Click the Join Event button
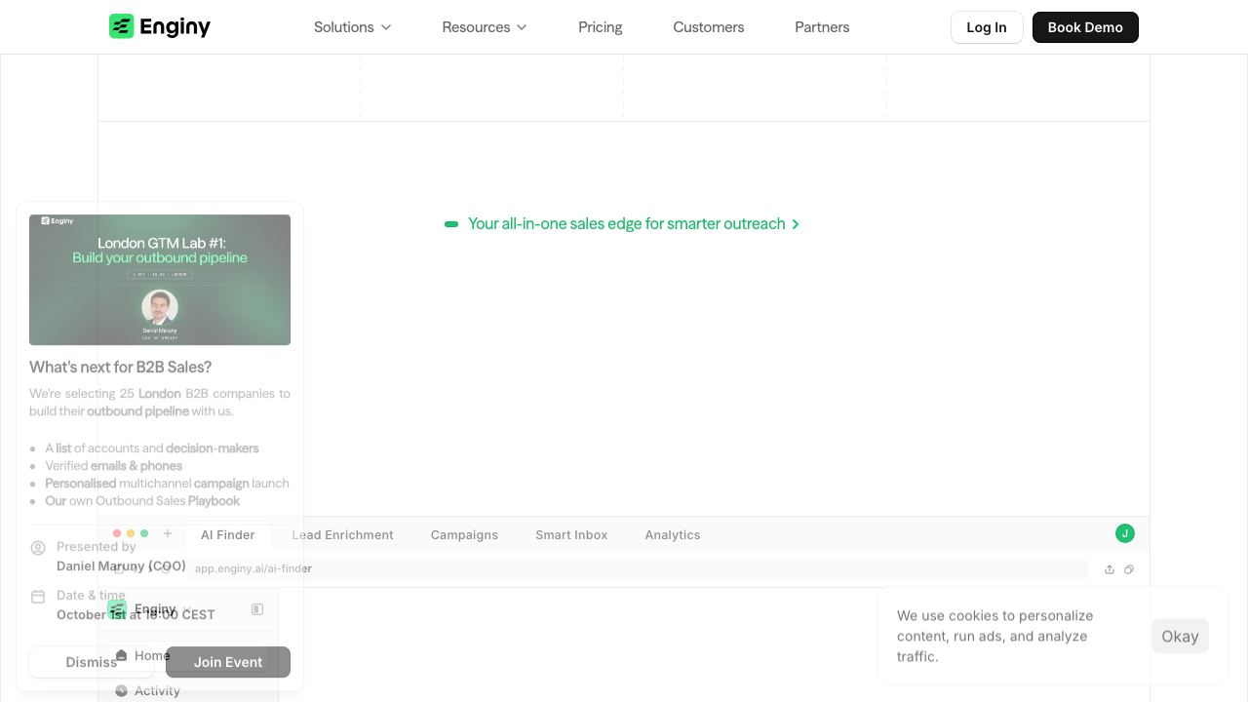This screenshot has height=702, width=1248. [228, 662]
